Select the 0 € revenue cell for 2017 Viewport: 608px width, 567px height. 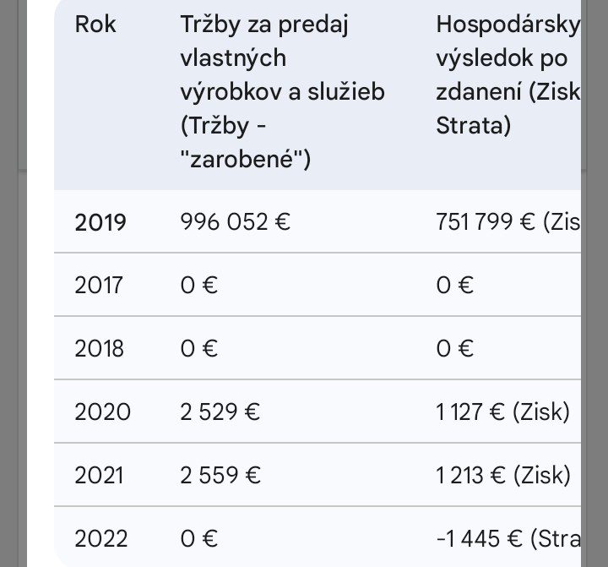tap(199, 285)
